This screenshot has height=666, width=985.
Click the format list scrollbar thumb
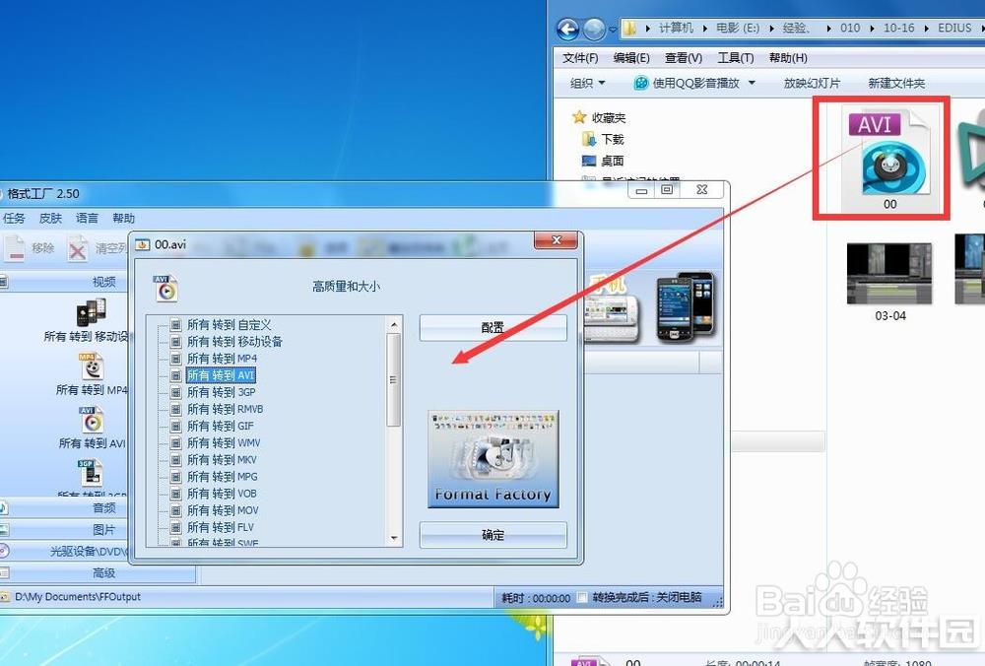click(x=394, y=380)
